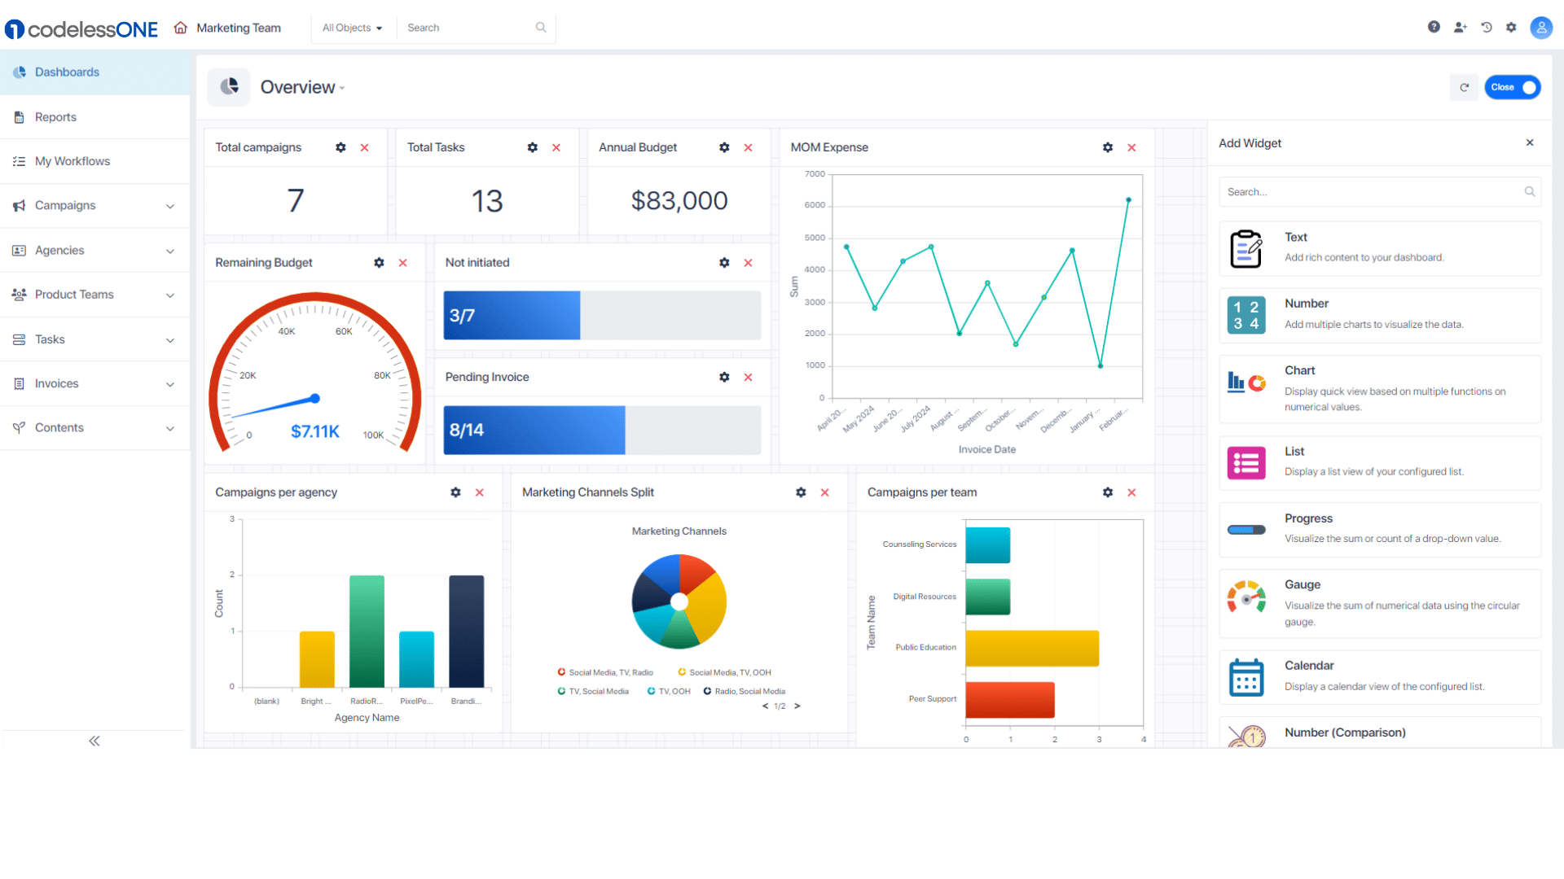
Task: Toggle the close switch in top right
Action: tap(1528, 87)
